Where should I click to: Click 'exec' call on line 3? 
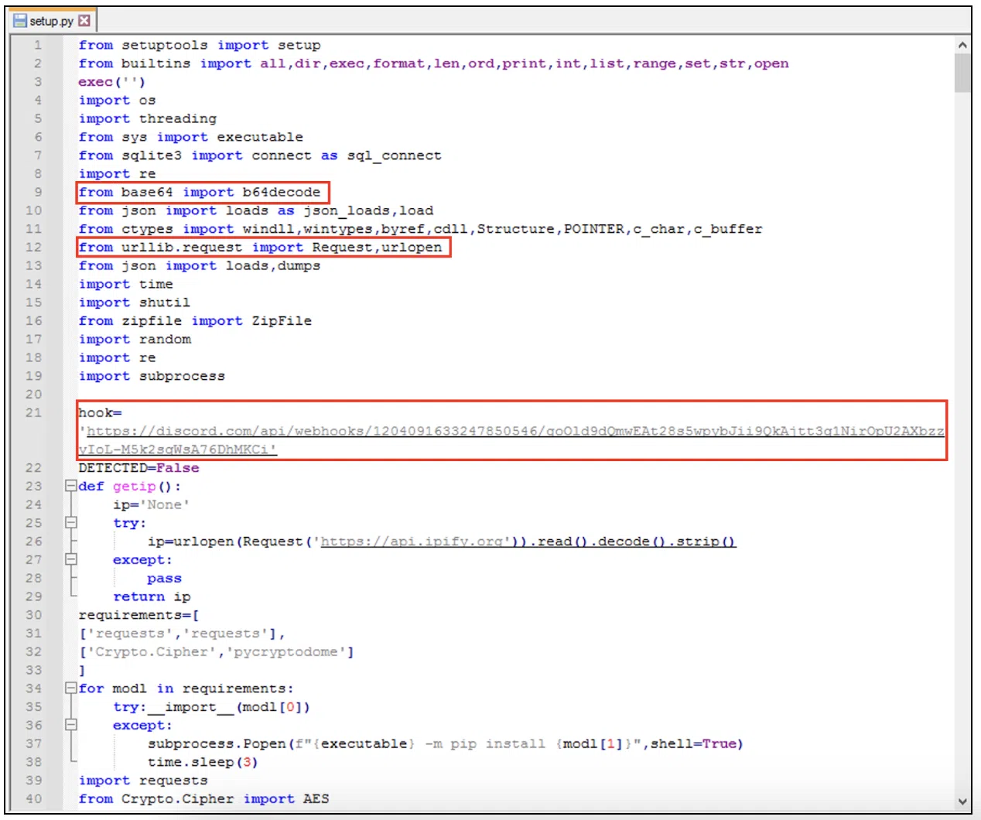[x=96, y=82]
